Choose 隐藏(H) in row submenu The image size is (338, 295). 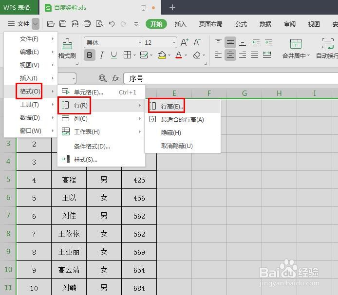point(183,133)
